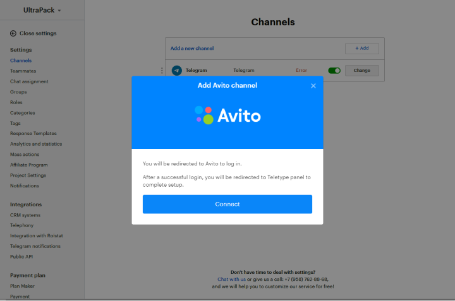Open the Plan Maker page
Image resolution: width=455 pixels, height=301 pixels.
(23, 286)
